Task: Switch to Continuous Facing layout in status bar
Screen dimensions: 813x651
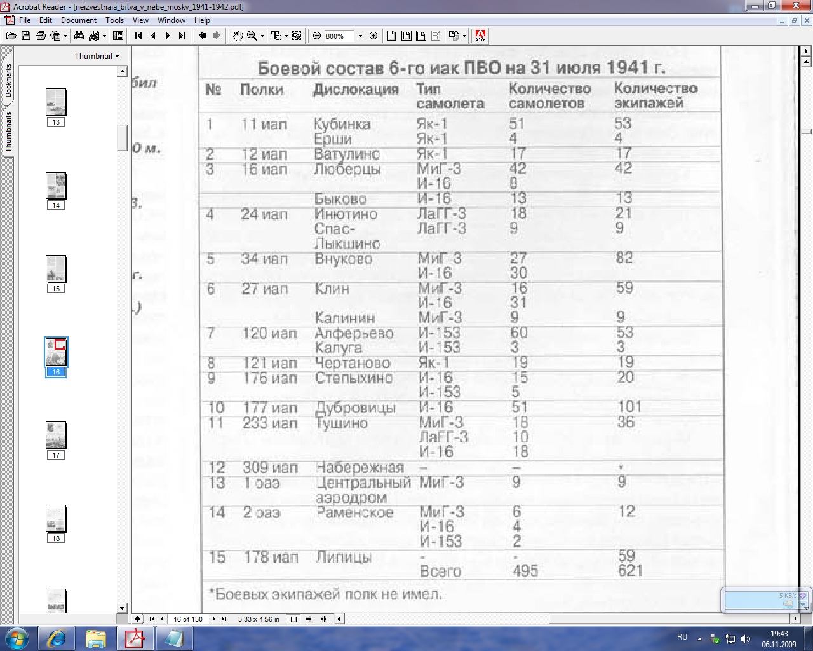Action: (x=323, y=619)
